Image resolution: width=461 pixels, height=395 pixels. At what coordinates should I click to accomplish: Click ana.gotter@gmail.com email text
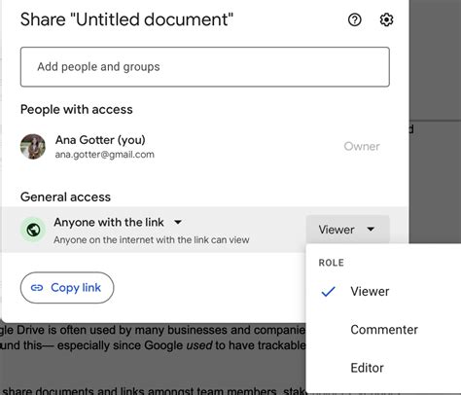pyautogui.click(x=104, y=155)
